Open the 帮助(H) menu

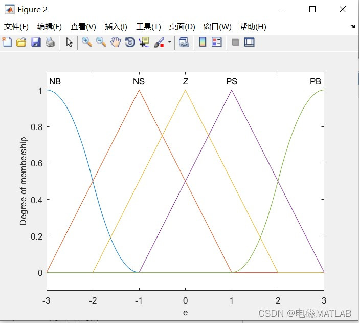pyautogui.click(x=253, y=27)
